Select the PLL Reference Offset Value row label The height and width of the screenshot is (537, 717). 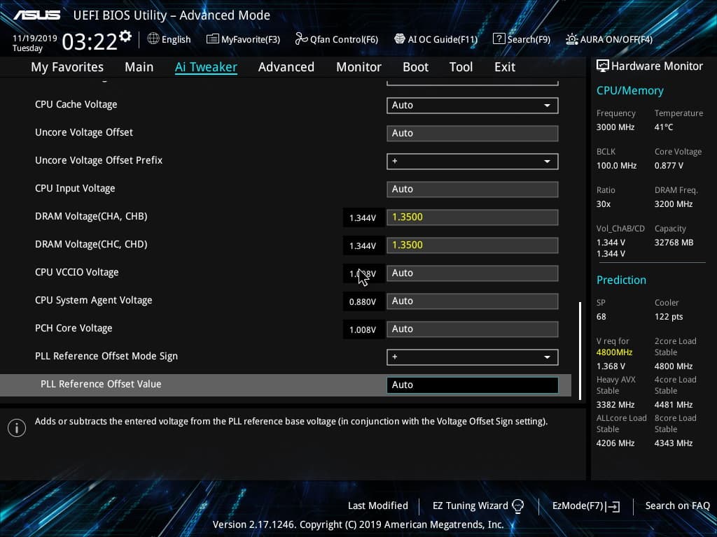[x=101, y=384]
